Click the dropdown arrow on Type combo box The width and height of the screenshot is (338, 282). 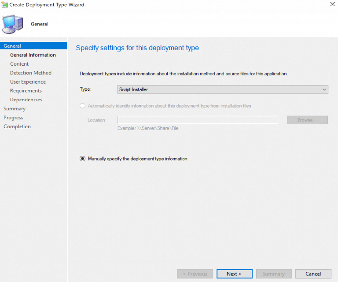pyautogui.click(x=324, y=89)
